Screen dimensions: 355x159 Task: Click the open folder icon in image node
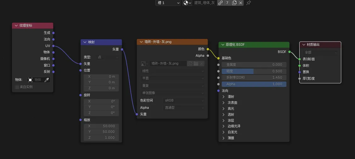[196, 63]
